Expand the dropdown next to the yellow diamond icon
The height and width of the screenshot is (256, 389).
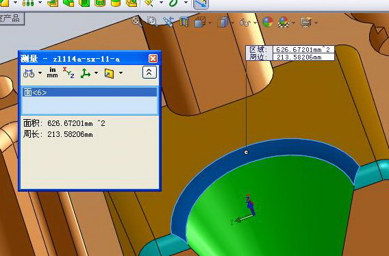coord(161,3)
